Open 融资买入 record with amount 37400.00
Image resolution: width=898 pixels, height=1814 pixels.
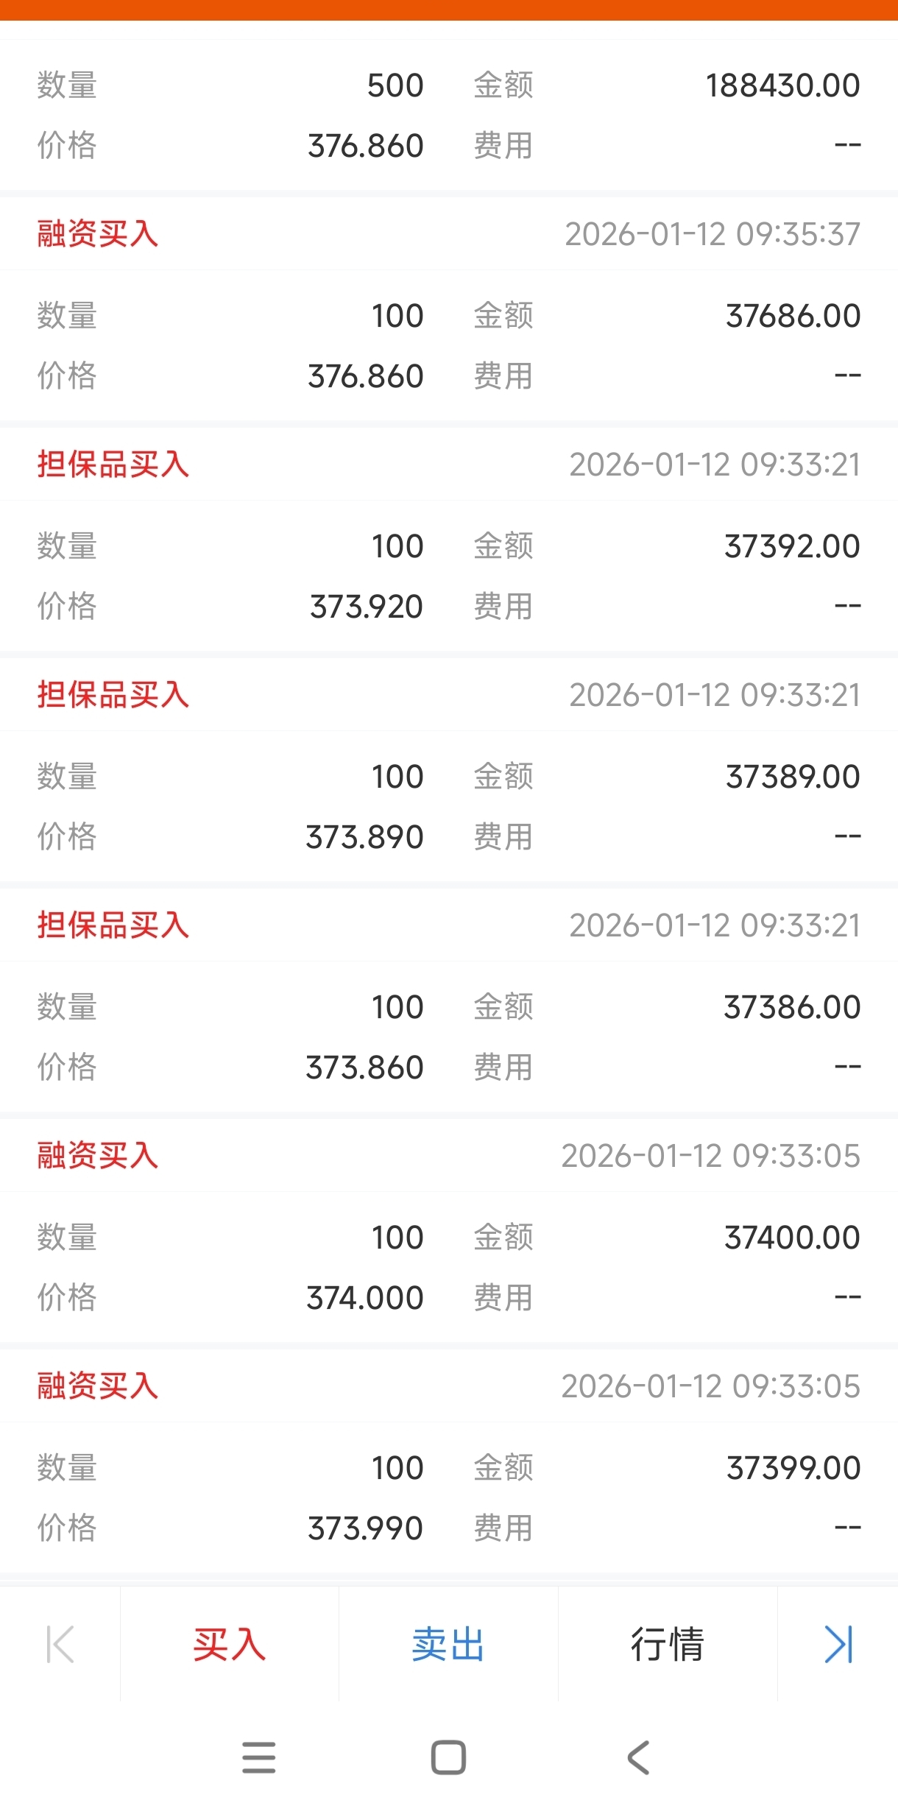coord(449,1230)
